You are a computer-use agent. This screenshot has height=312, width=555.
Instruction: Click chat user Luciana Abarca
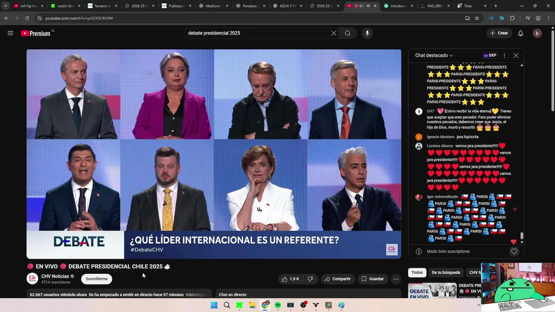(x=440, y=146)
